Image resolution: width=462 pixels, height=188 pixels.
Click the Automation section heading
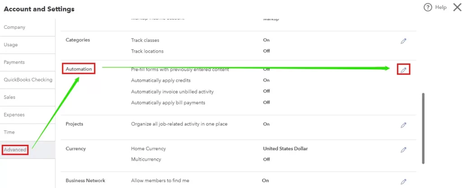point(79,69)
